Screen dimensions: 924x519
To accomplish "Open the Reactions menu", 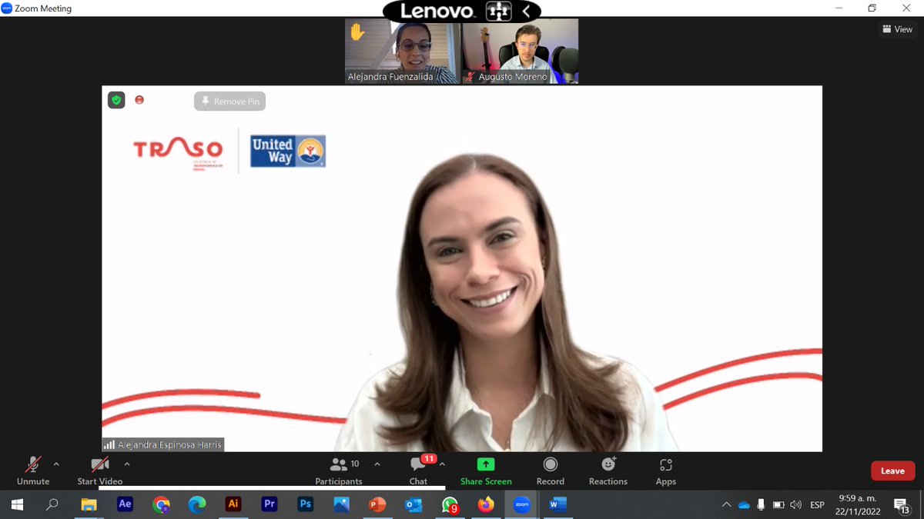I will [x=608, y=471].
